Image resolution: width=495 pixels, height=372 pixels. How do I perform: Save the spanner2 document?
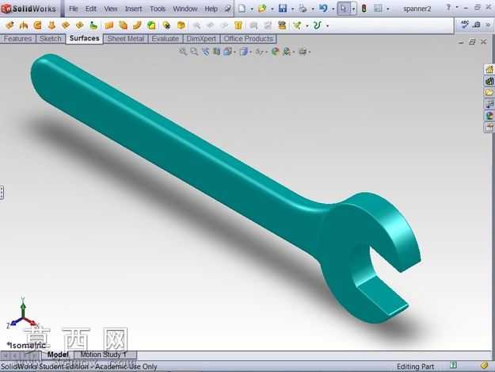coord(283,9)
